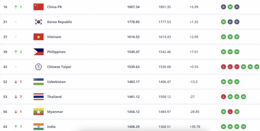Click the India up arrow rank change
Image resolution: width=260 pixels, height=131 pixels.
click(16, 127)
